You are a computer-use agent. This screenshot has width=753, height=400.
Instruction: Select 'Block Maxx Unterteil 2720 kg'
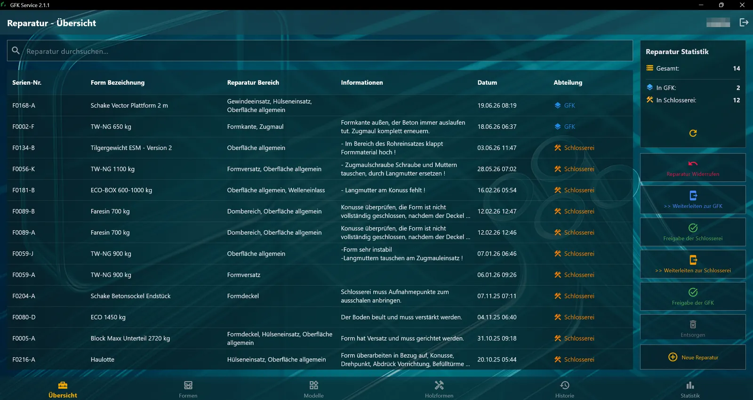coord(130,338)
